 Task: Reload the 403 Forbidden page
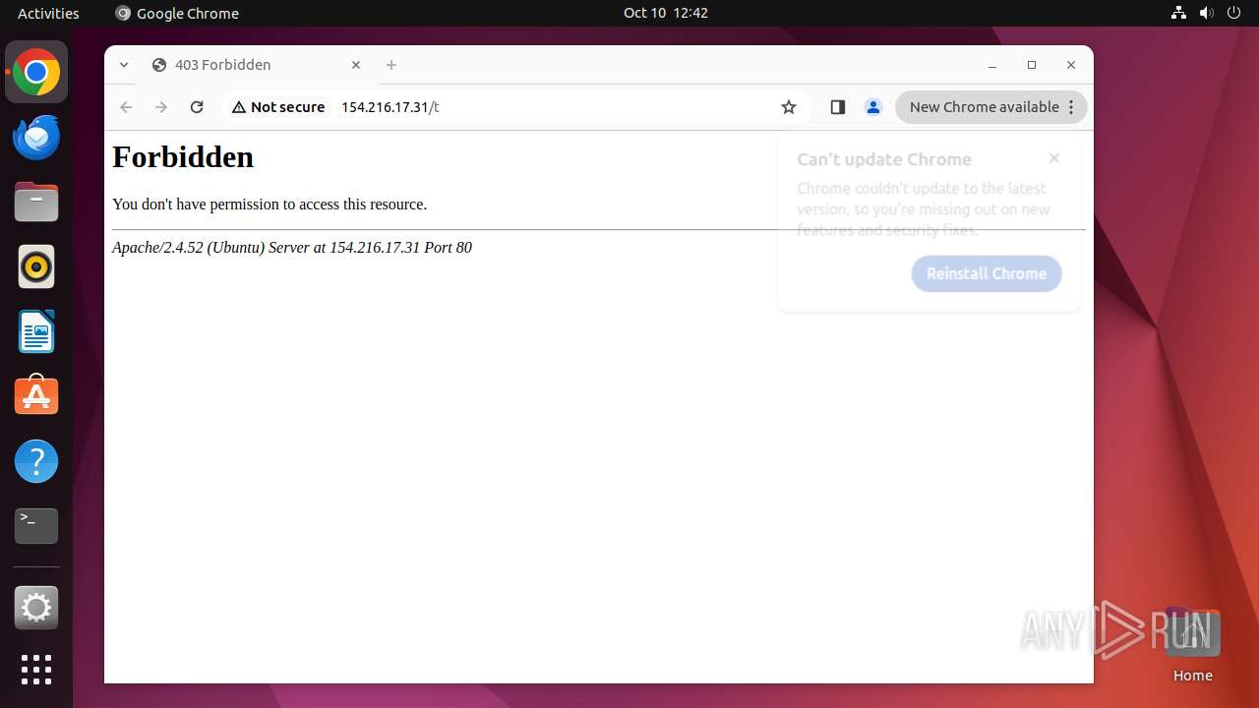[197, 107]
